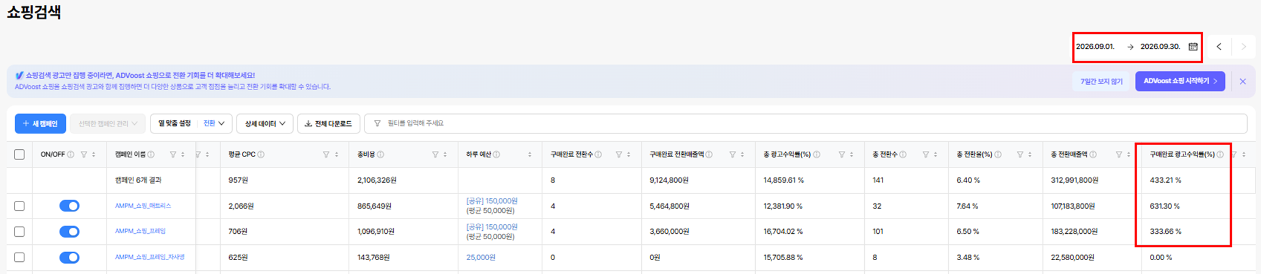Click the 631.30 % ROAS value
This screenshot has width=1261, height=274.
[x=1165, y=206]
